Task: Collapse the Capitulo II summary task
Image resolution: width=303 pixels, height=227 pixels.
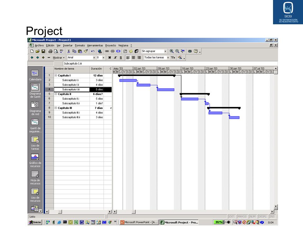Action: (x=56, y=94)
